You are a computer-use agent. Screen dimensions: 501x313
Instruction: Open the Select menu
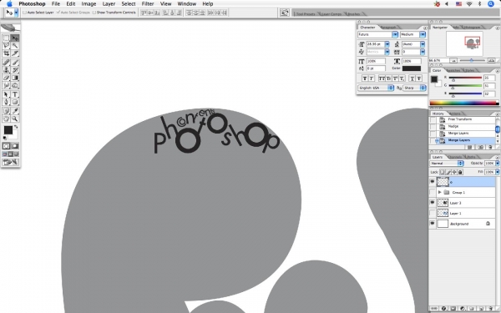point(129,4)
